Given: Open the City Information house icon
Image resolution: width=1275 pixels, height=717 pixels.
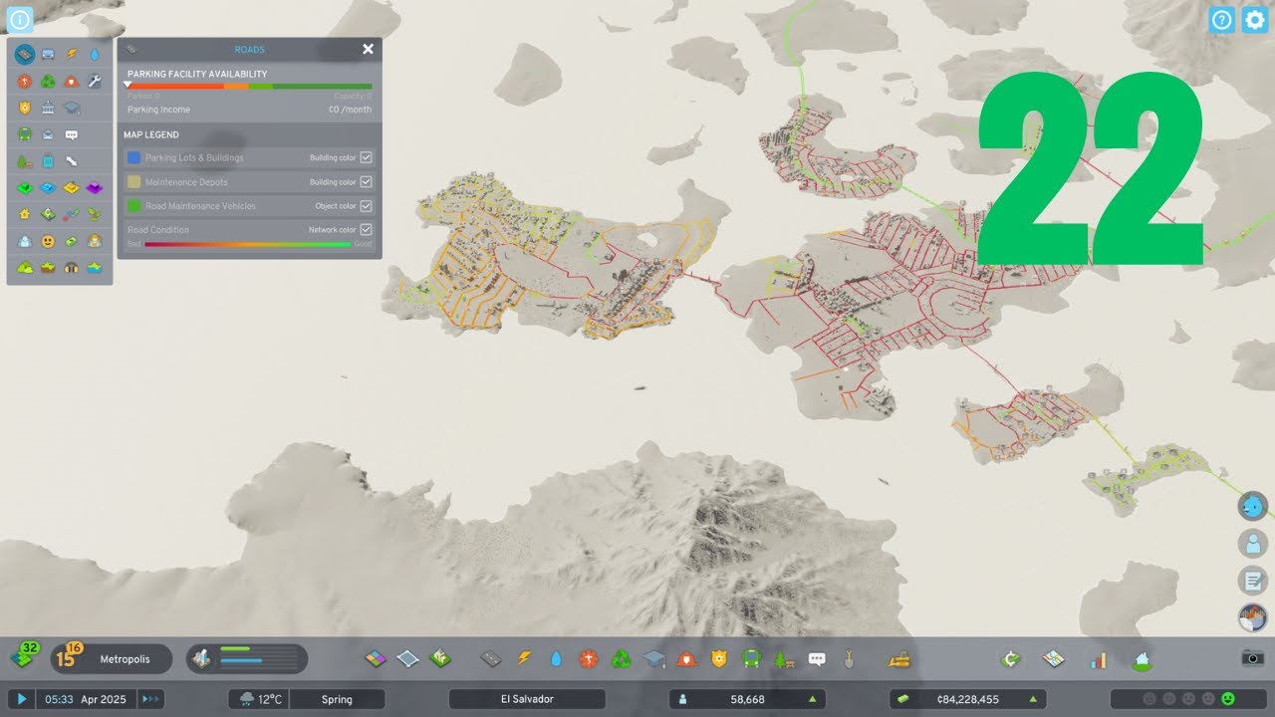Looking at the screenshot, I should [1143, 659].
